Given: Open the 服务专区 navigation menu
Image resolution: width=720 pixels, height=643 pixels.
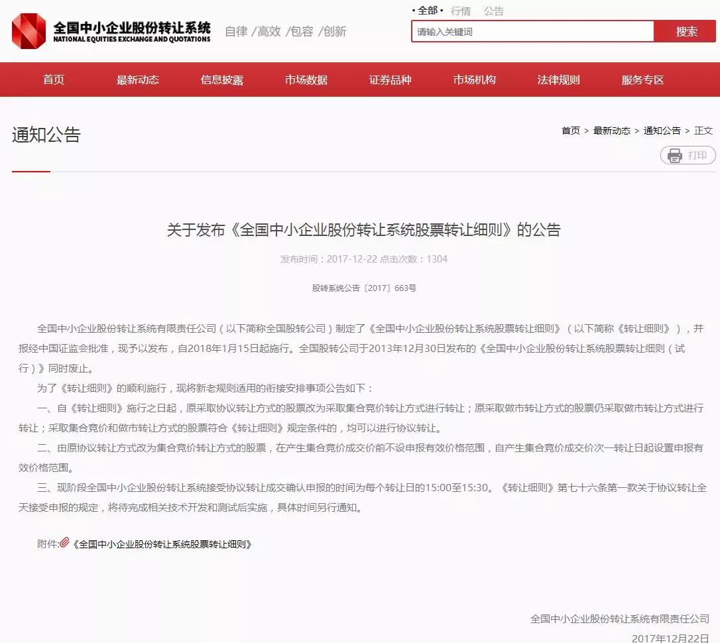Looking at the screenshot, I should click(643, 80).
